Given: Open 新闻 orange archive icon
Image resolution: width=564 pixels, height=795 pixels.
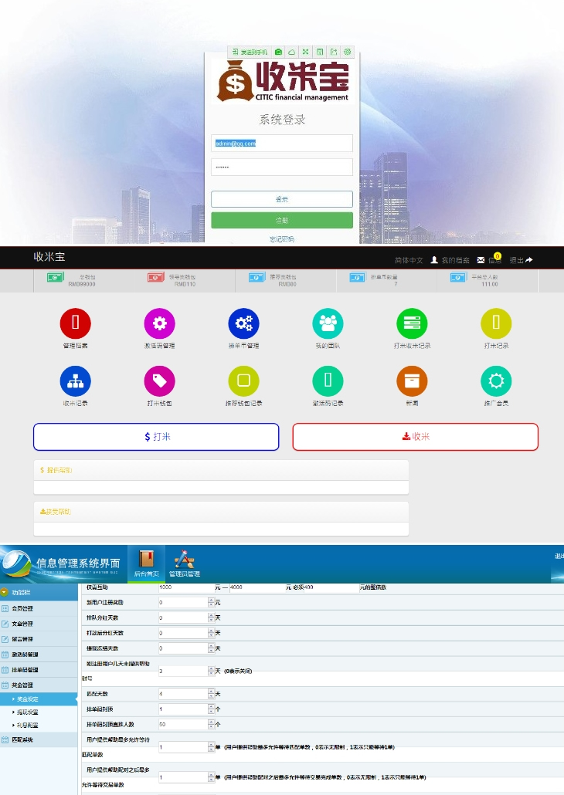Looking at the screenshot, I should (412, 381).
